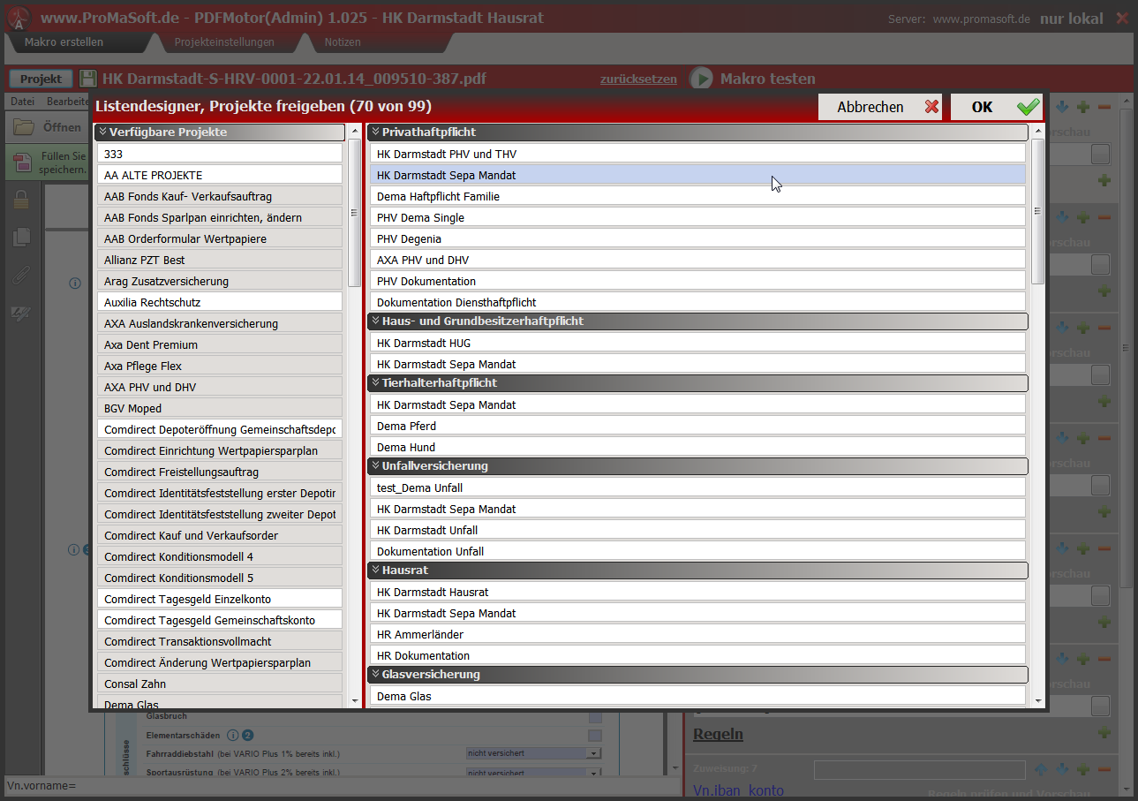
Task: Click the green plus icon beside Regeln
Action: click(1104, 733)
